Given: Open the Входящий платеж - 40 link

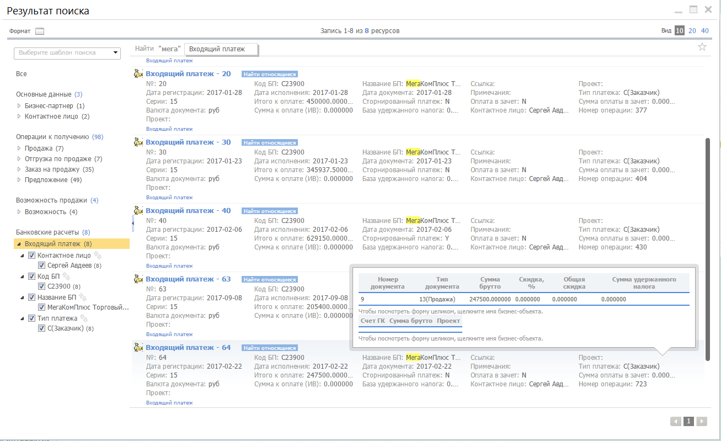Looking at the screenshot, I should pos(188,211).
